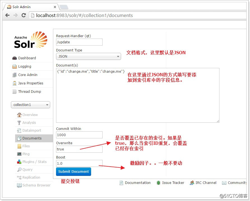Click the Documentation page icon in footer

121,183
